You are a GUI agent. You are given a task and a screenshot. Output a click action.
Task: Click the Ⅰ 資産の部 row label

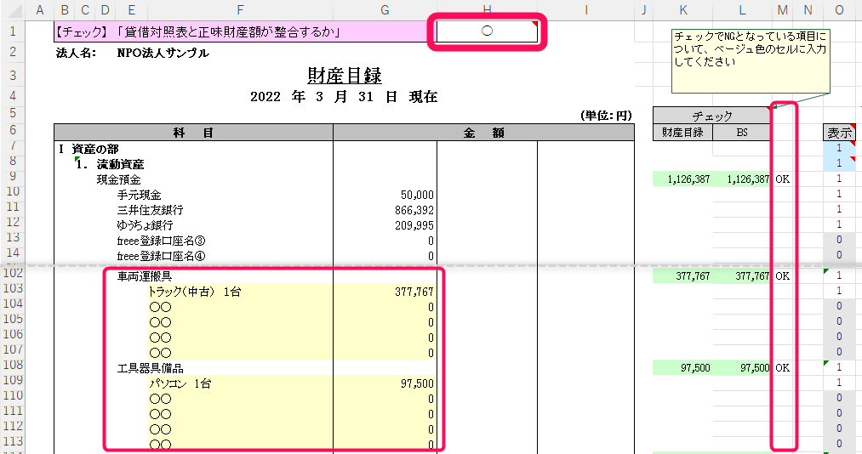click(x=88, y=149)
